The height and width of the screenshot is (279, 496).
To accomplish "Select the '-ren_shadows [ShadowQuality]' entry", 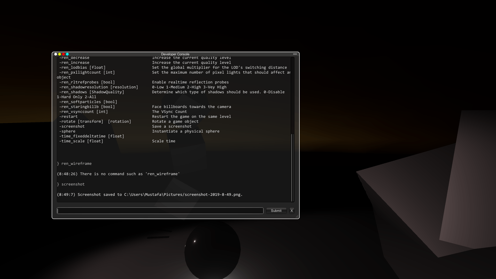I will (91, 92).
